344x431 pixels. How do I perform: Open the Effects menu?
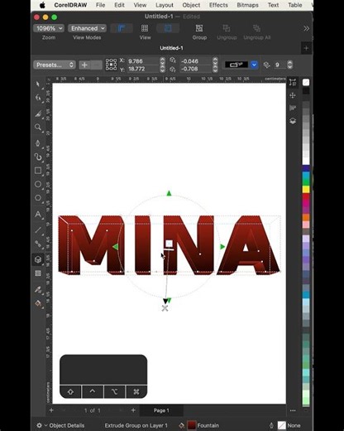point(218,5)
